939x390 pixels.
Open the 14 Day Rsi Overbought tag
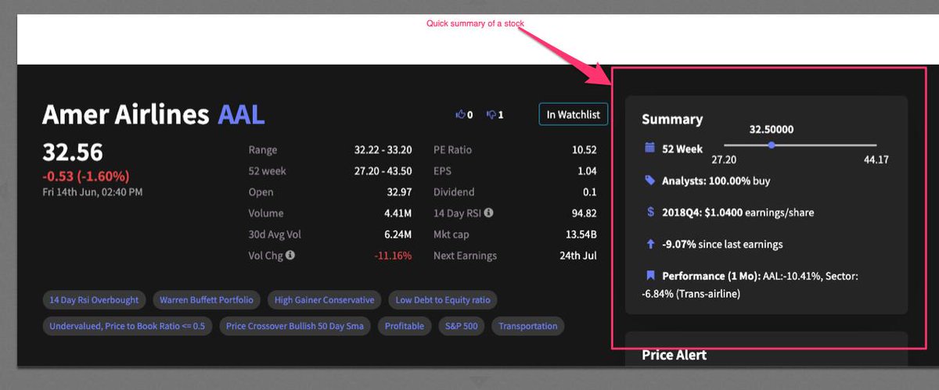(94, 300)
